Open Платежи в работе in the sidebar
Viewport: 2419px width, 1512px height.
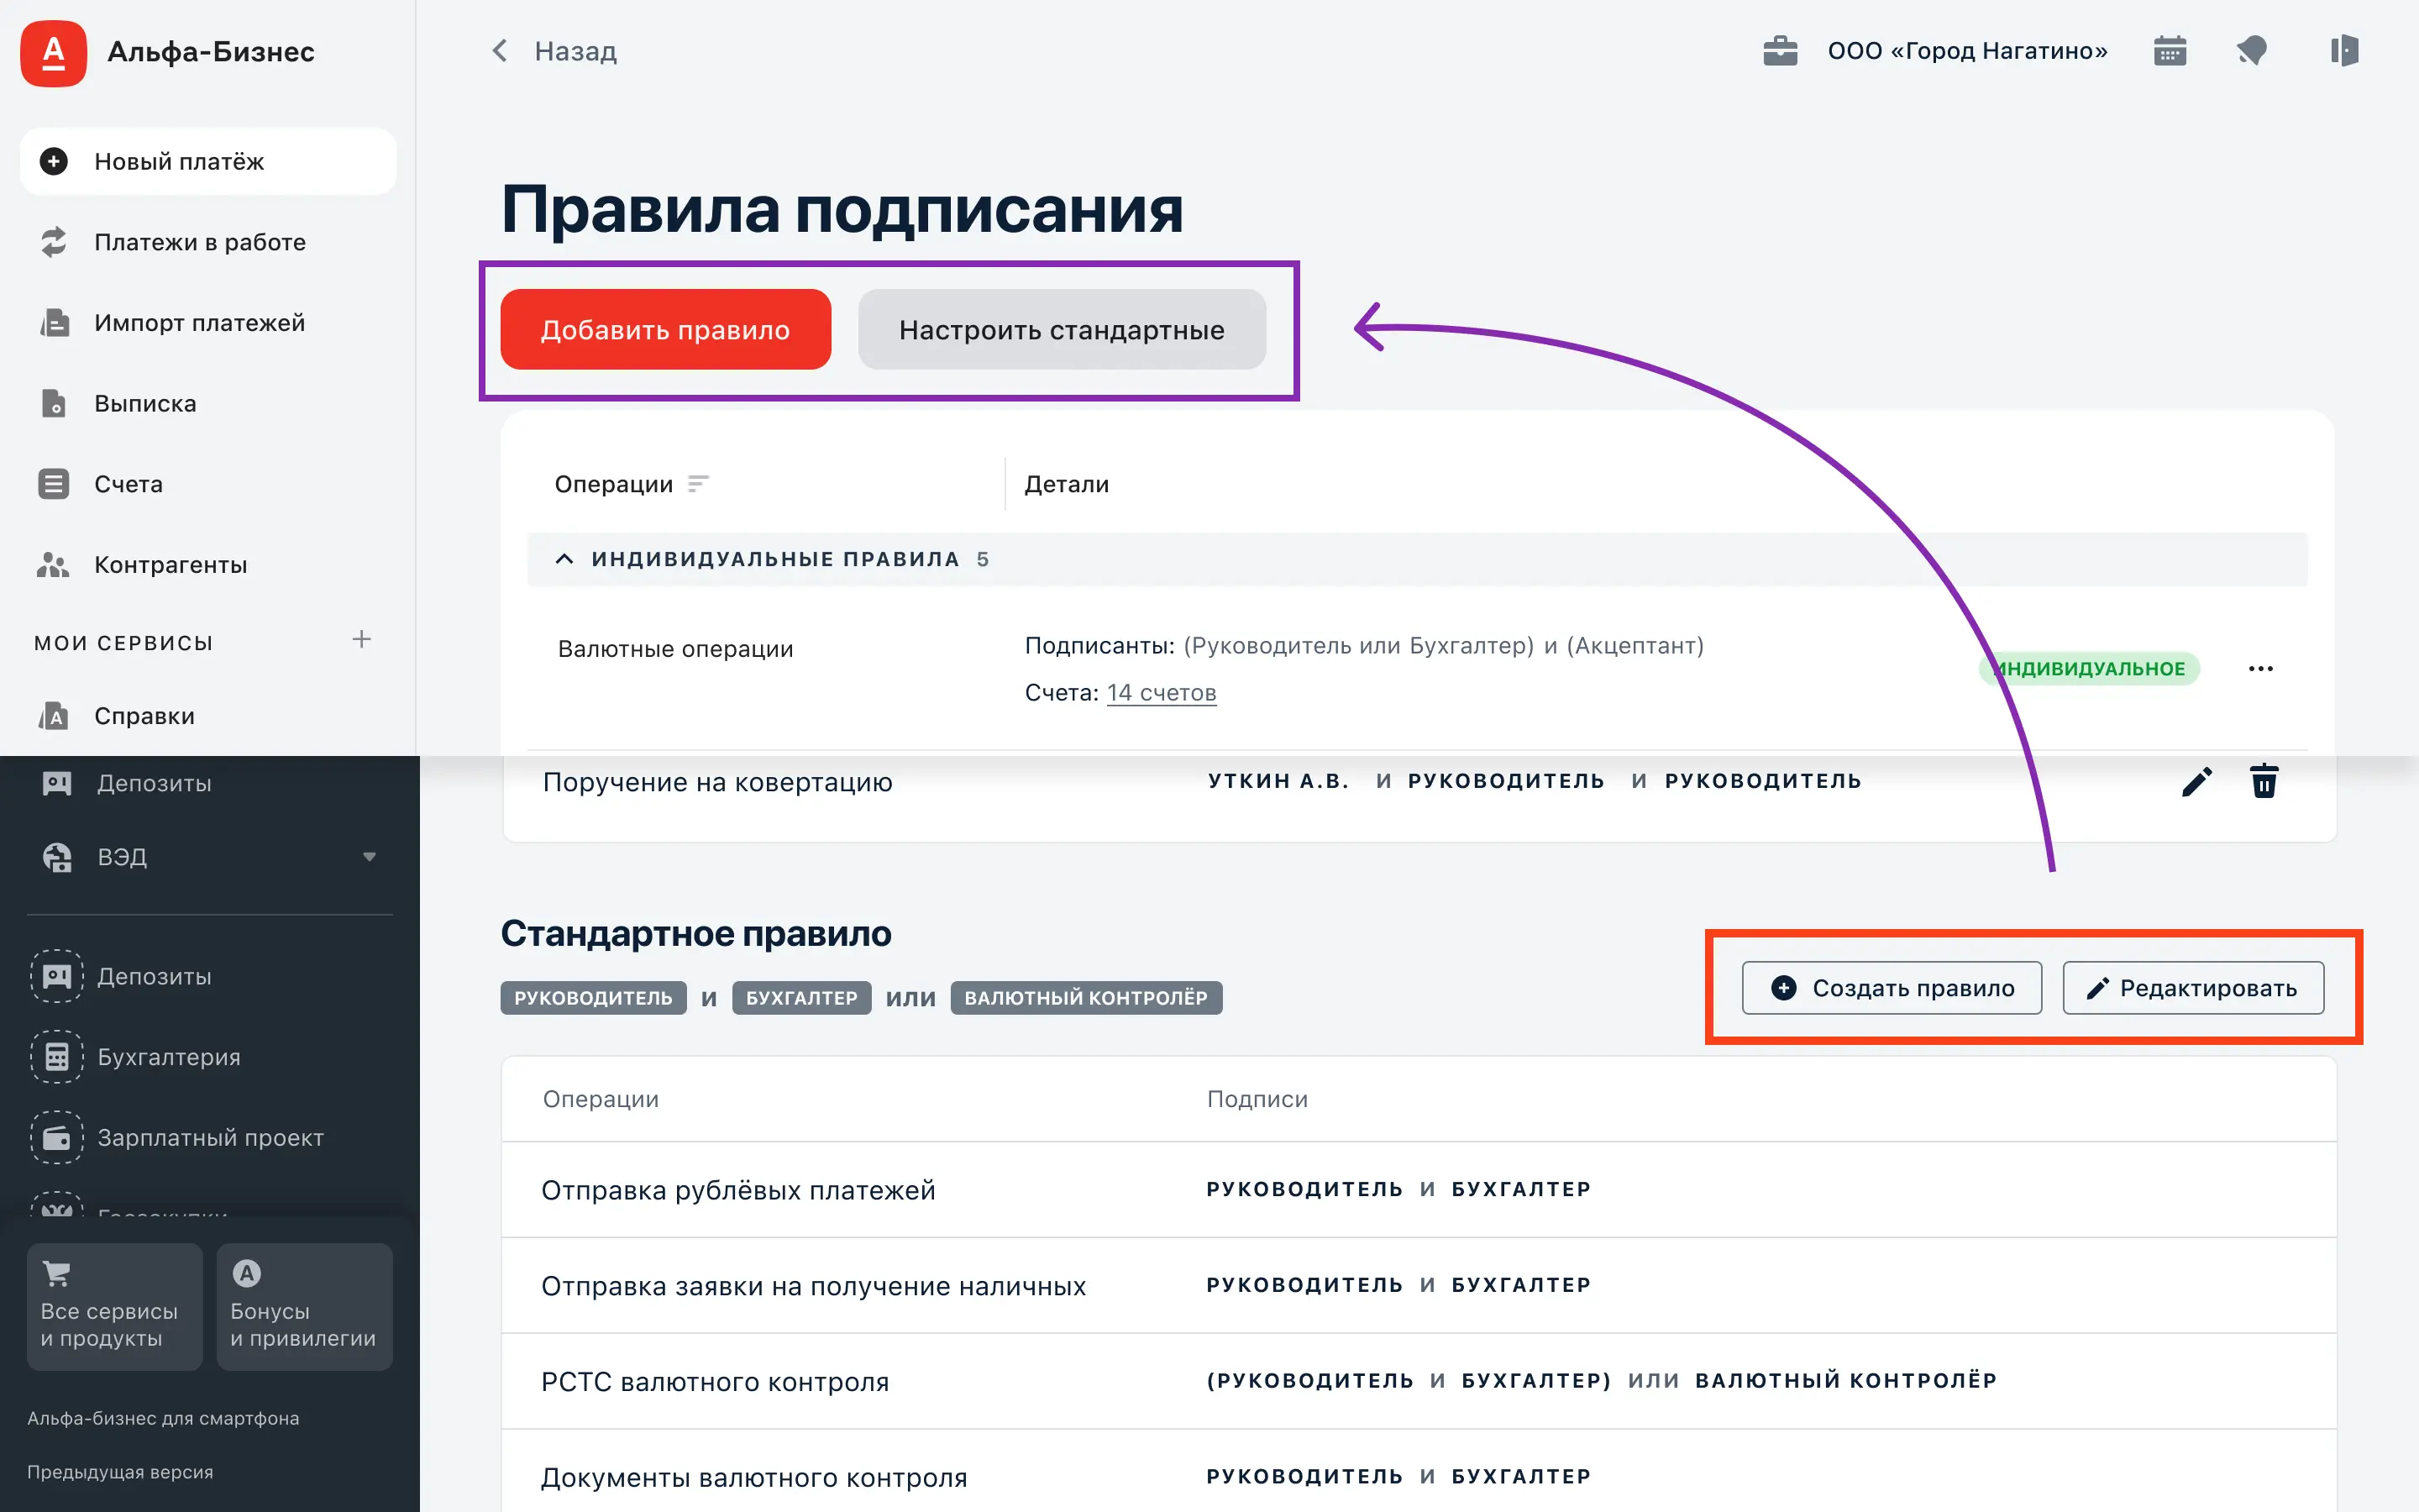(199, 242)
